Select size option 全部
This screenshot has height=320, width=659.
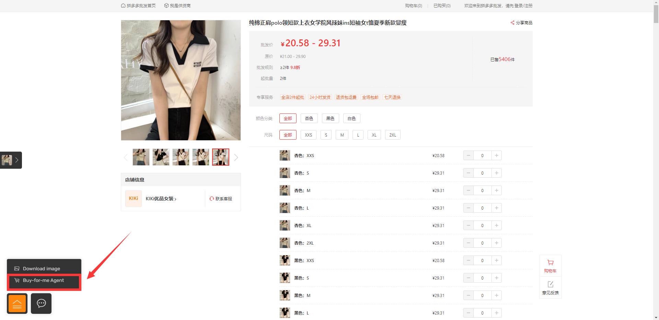[x=288, y=135]
